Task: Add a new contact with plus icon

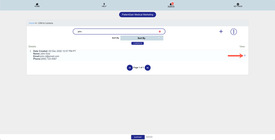Action: (x=221, y=31)
